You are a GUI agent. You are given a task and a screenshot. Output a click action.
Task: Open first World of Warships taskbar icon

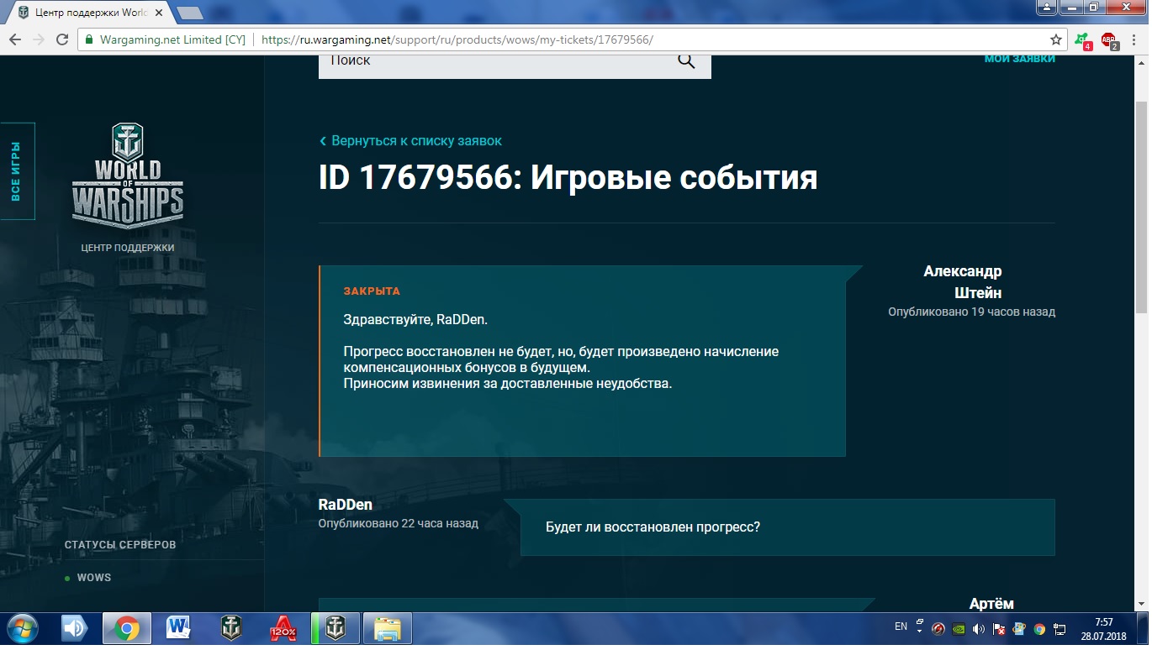(231, 628)
